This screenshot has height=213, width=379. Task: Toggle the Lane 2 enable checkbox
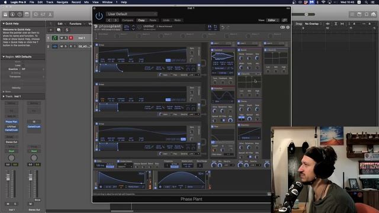[239, 43]
